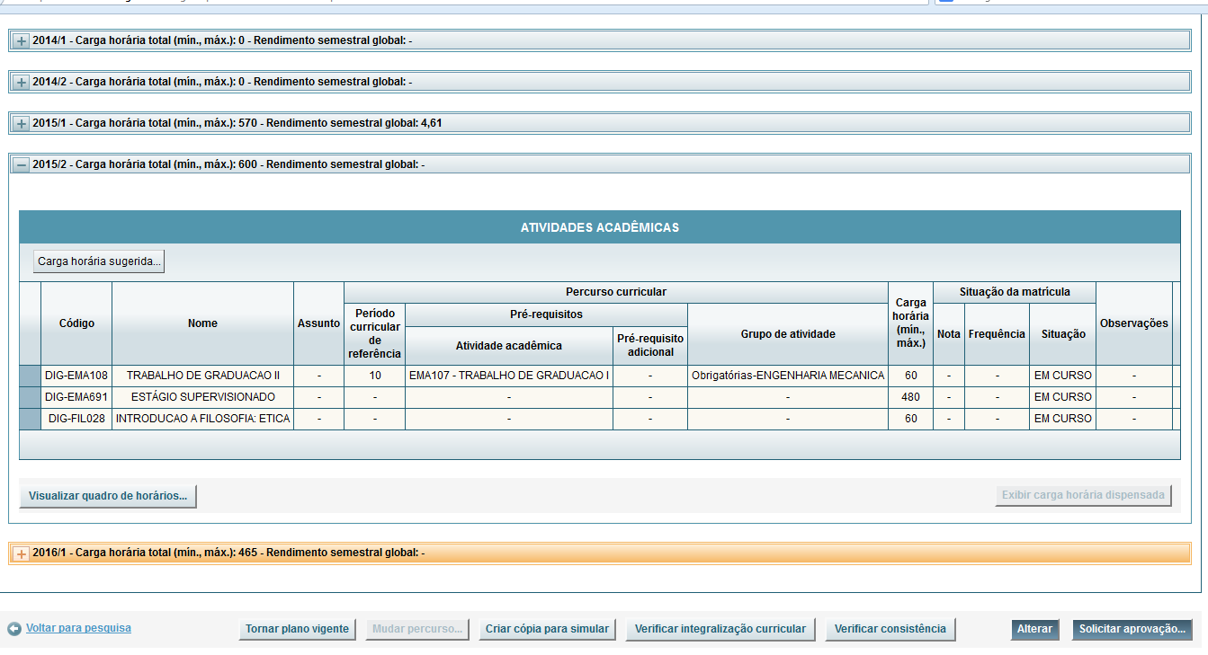Click Criar cópia para simular
The width and height of the screenshot is (1208, 655).
click(x=547, y=629)
